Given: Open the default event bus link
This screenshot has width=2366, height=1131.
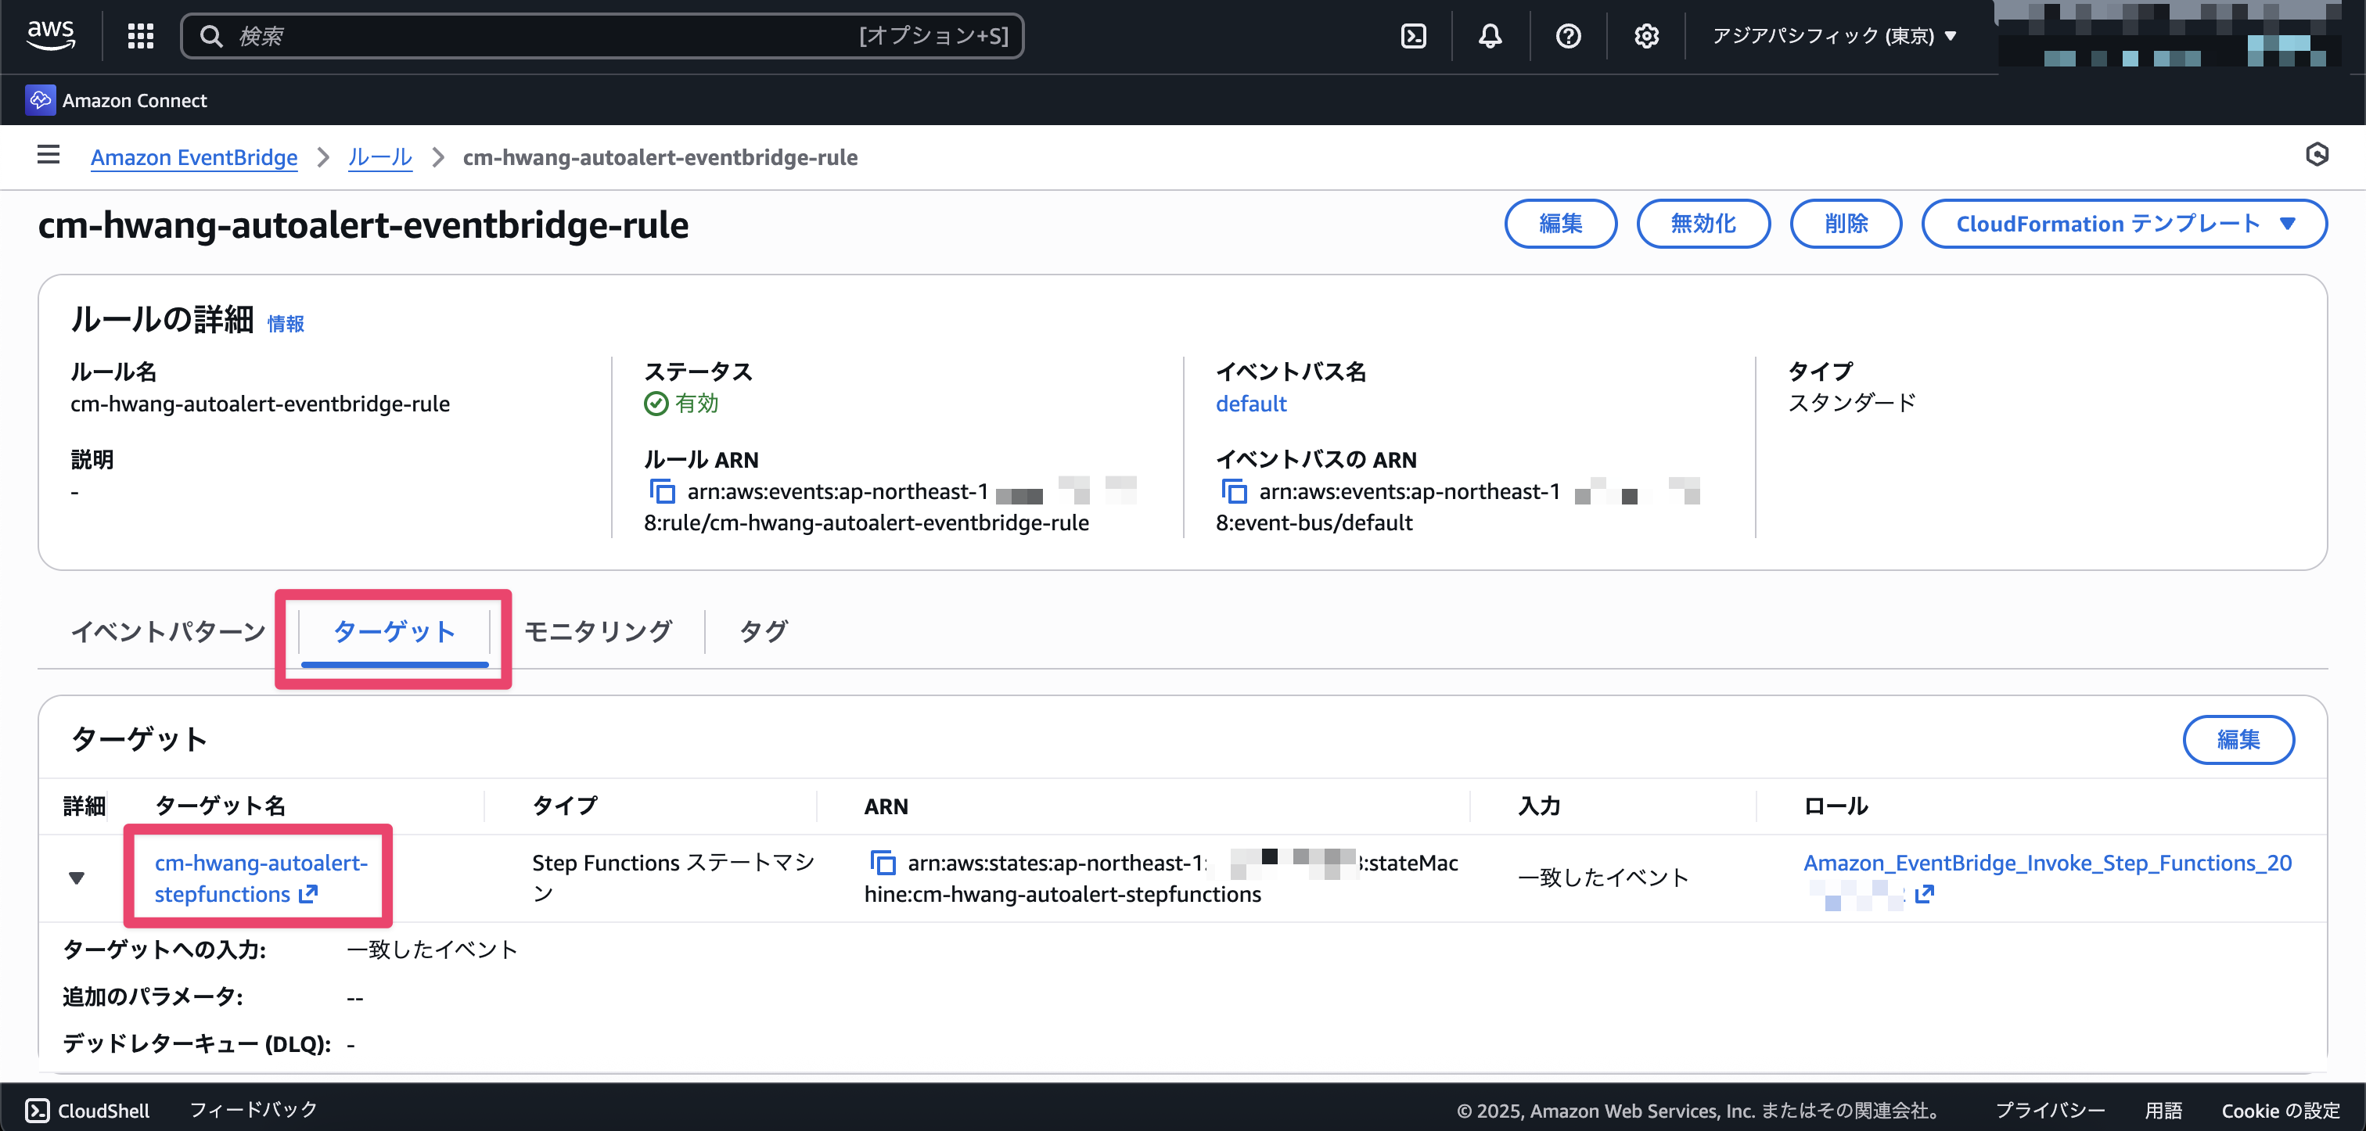Looking at the screenshot, I should [1250, 404].
